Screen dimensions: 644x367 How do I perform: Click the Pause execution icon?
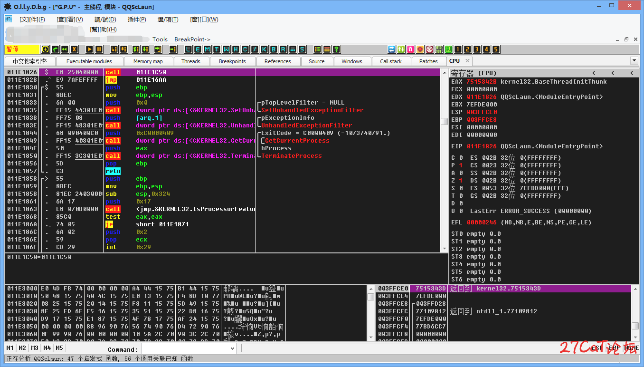coord(99,49)
